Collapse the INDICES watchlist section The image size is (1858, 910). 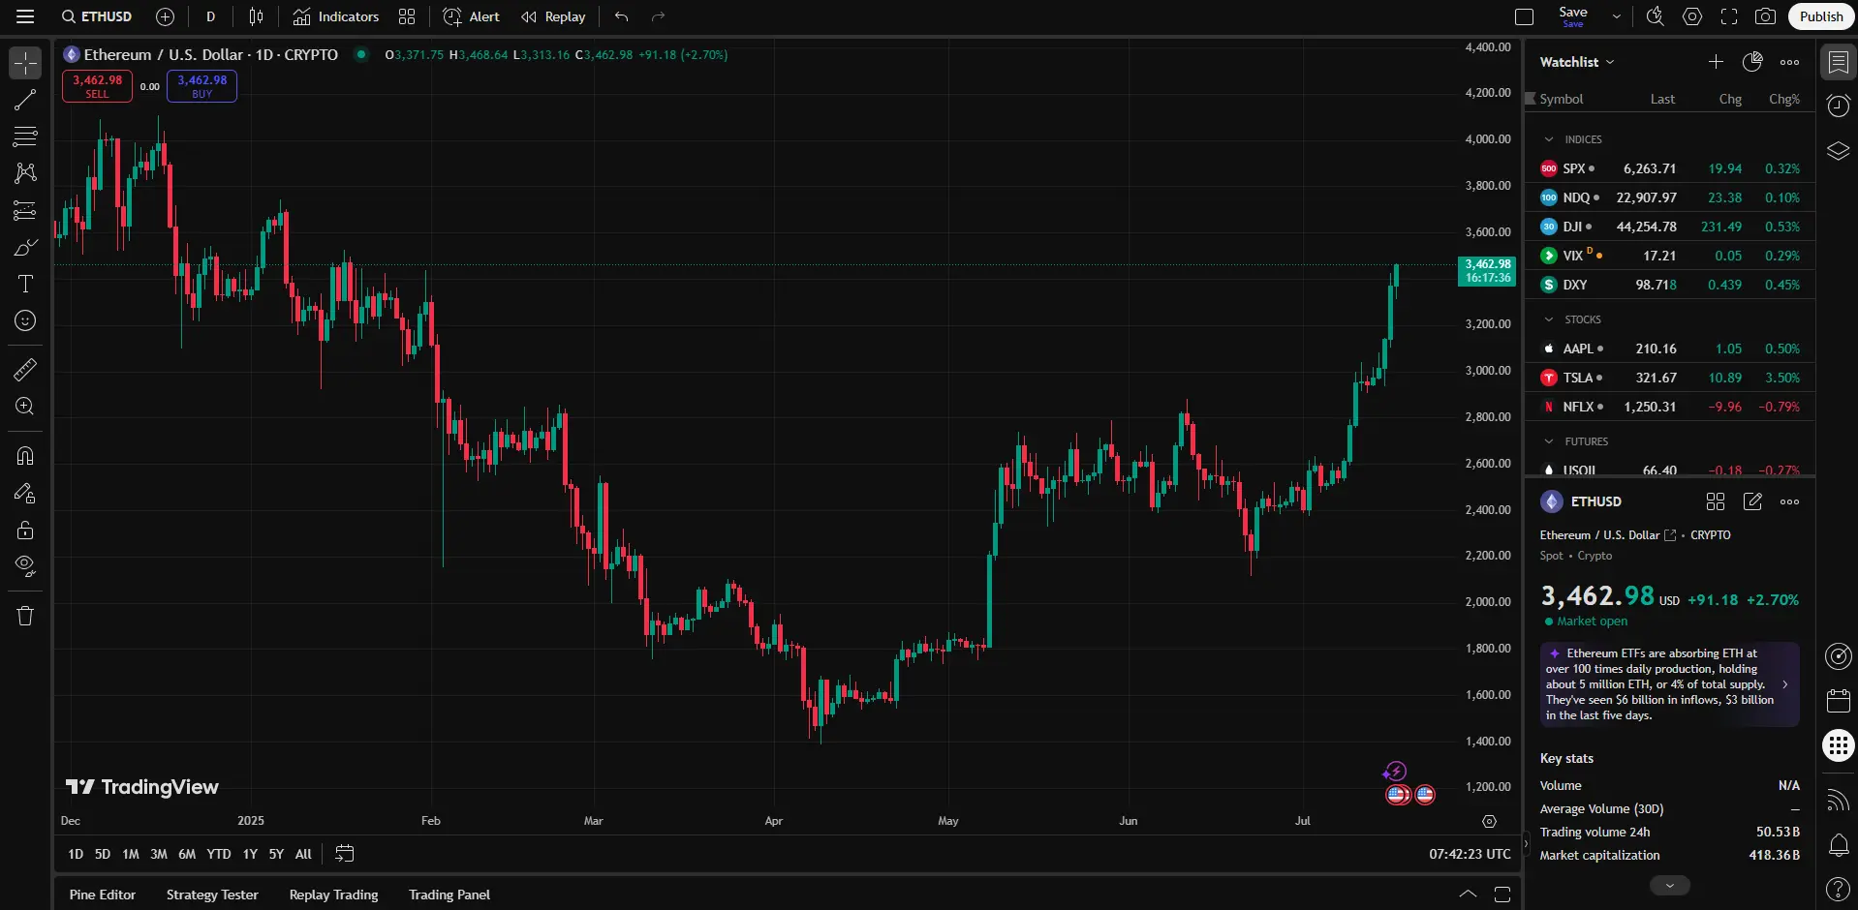point(1549,139)
